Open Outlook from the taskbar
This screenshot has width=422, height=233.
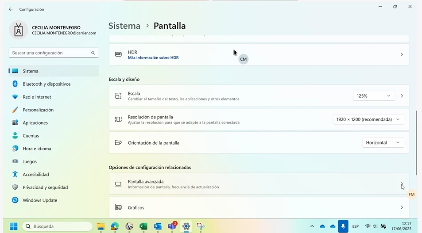coord(158,226)
